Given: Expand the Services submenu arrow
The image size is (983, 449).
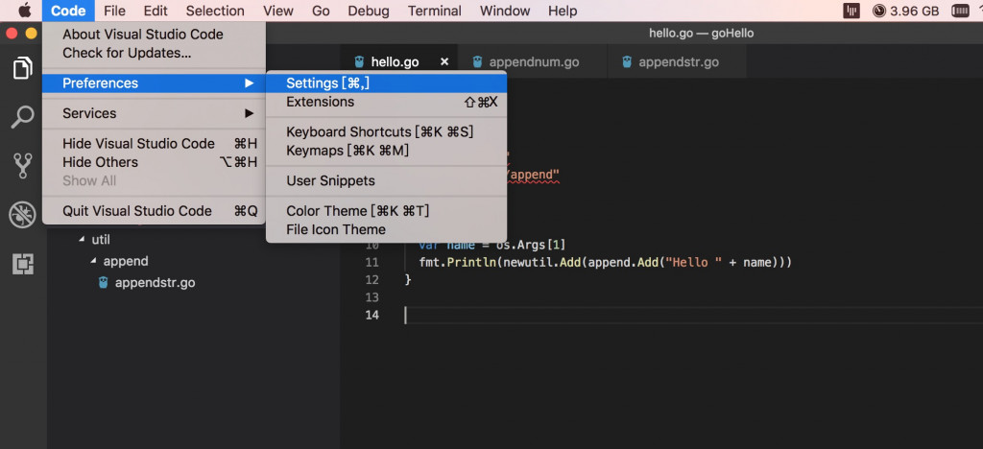Looking at the screenshot, I should click(249, 113).
